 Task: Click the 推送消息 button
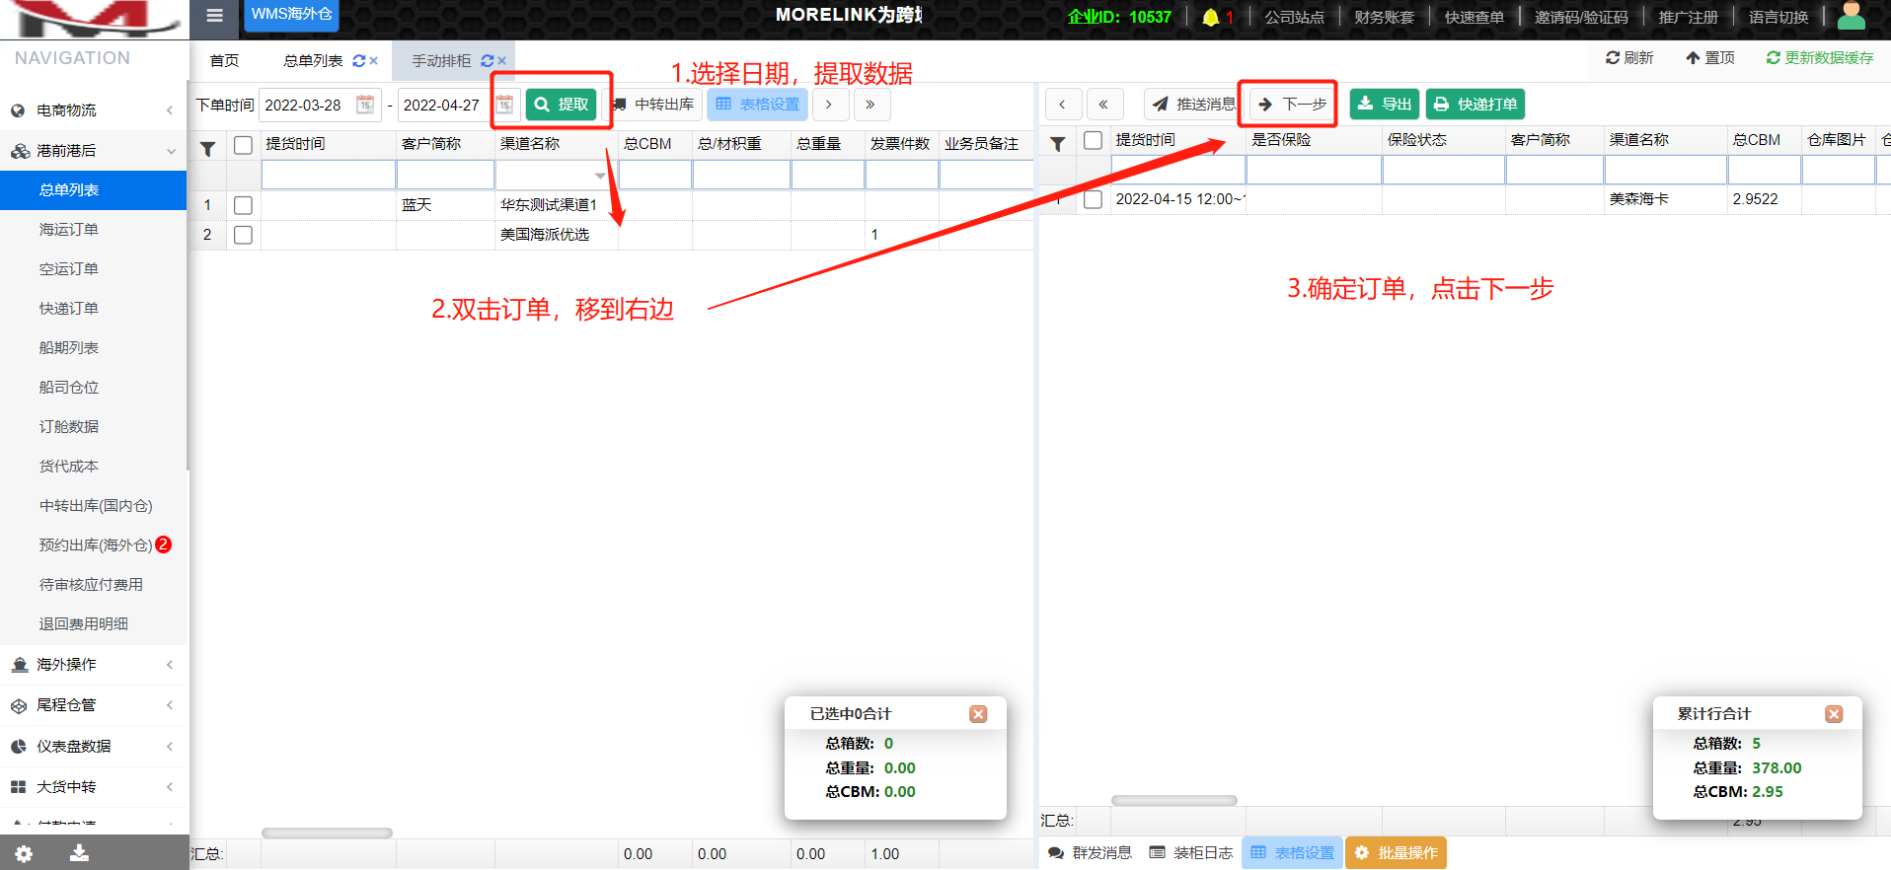[1193, 104]
